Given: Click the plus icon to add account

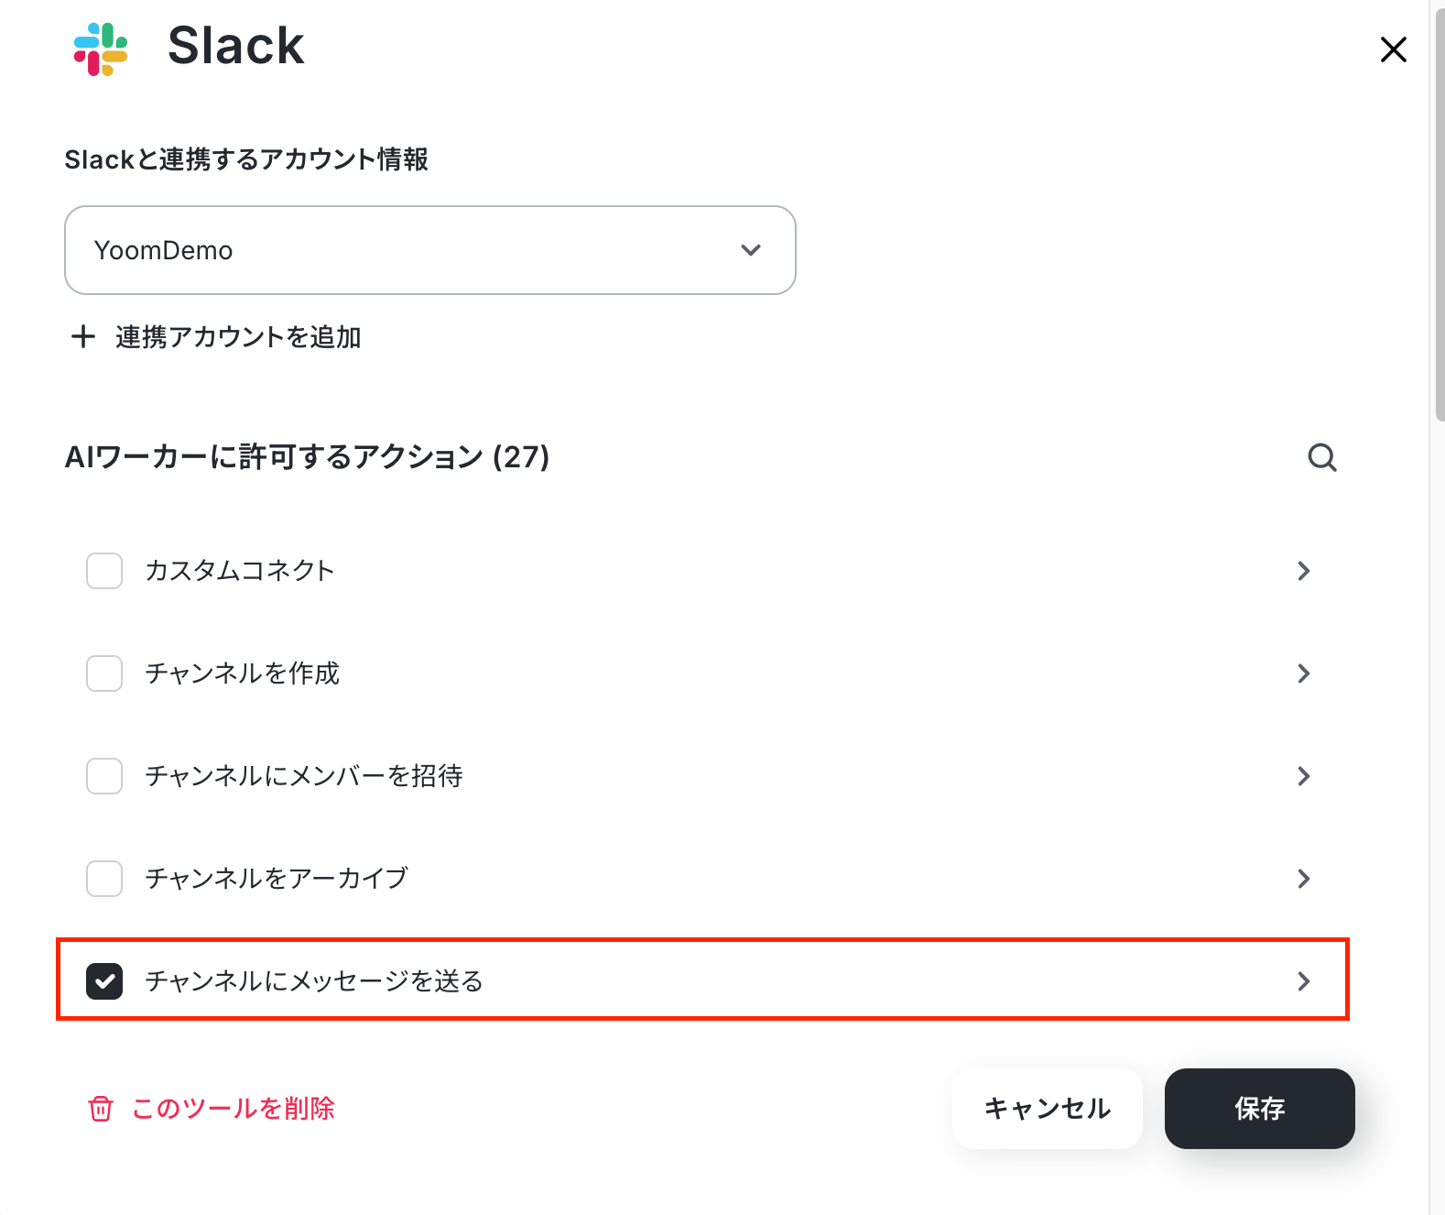Looking at the screenshot, I should [83, 336].
